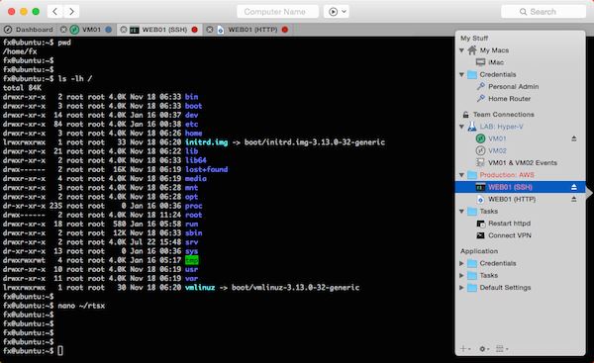Switch to the VM01 tab

click(x=91, y=30)
